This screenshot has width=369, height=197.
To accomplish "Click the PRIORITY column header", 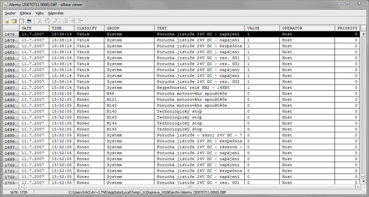I will pyautogui.click(x=348, y=28).
